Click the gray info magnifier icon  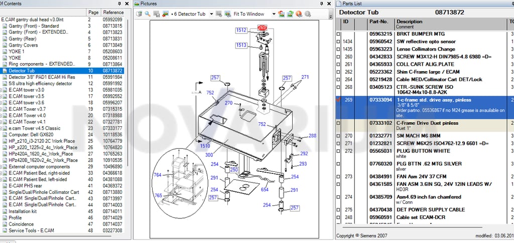pos(308,14)
